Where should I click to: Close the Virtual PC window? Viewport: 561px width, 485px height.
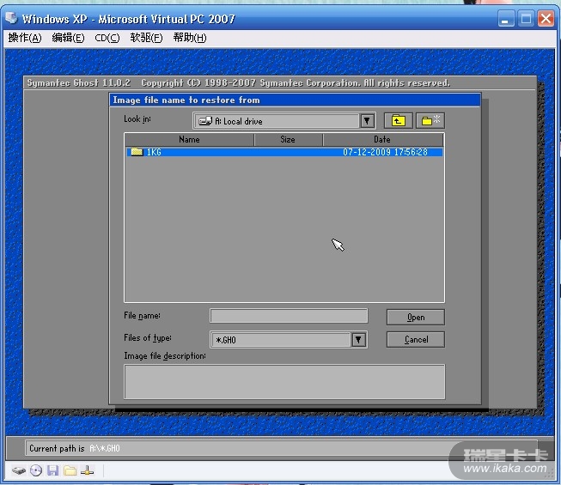(546, 19)
